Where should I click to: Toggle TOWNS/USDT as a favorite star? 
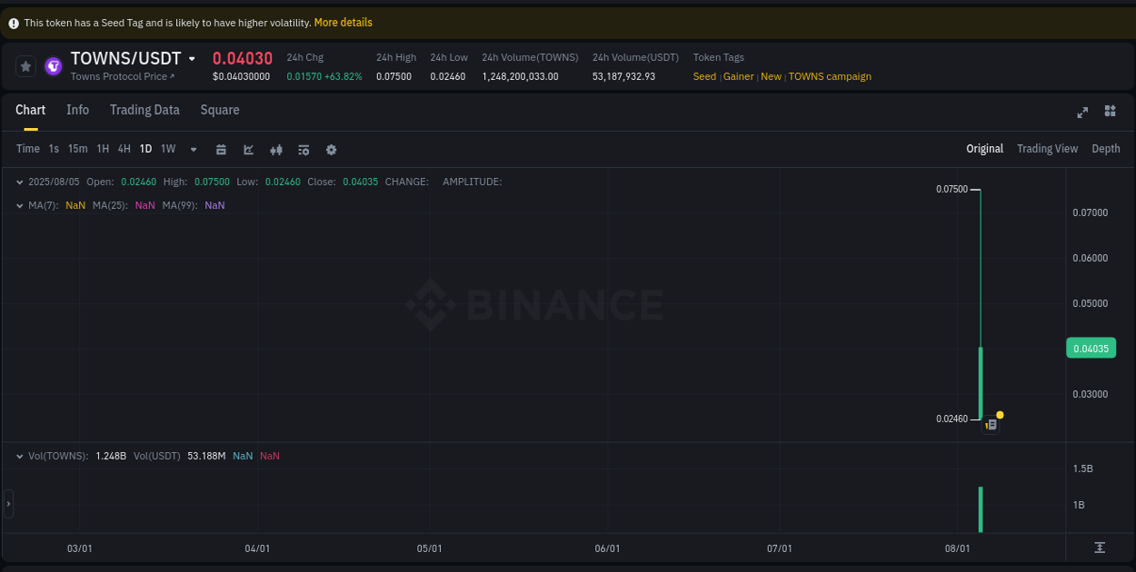tap(25, 65)
